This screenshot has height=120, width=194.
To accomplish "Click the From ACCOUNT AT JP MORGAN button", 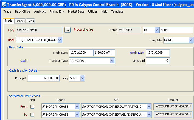I will [x=173, y=106].
